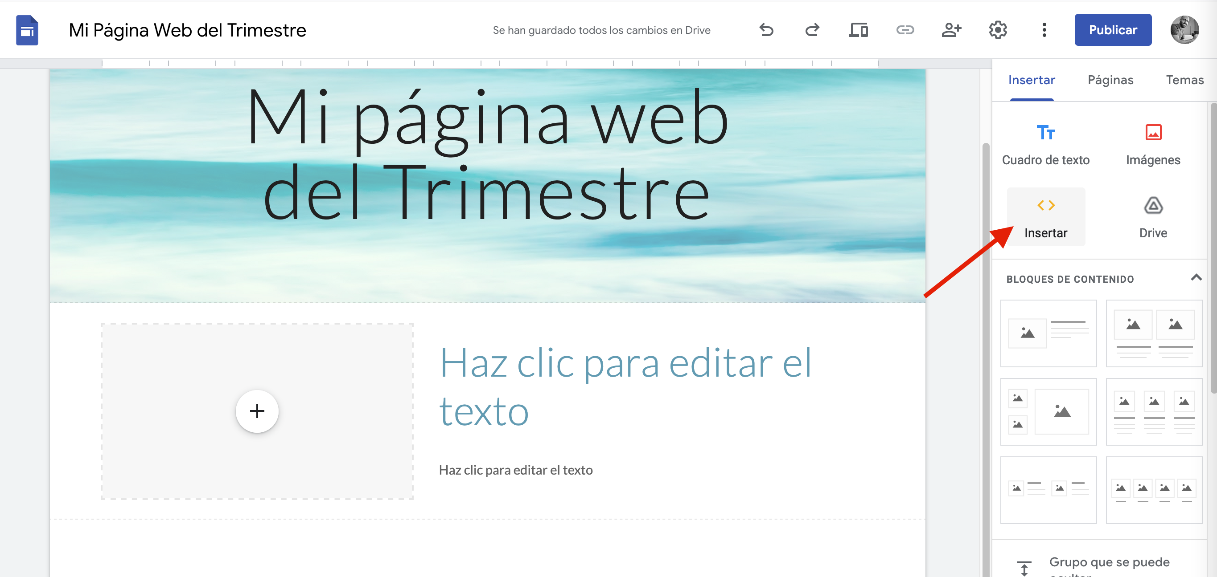Select the Insertar embed code tool
1217x577 pixels.
pos(1046,217)
